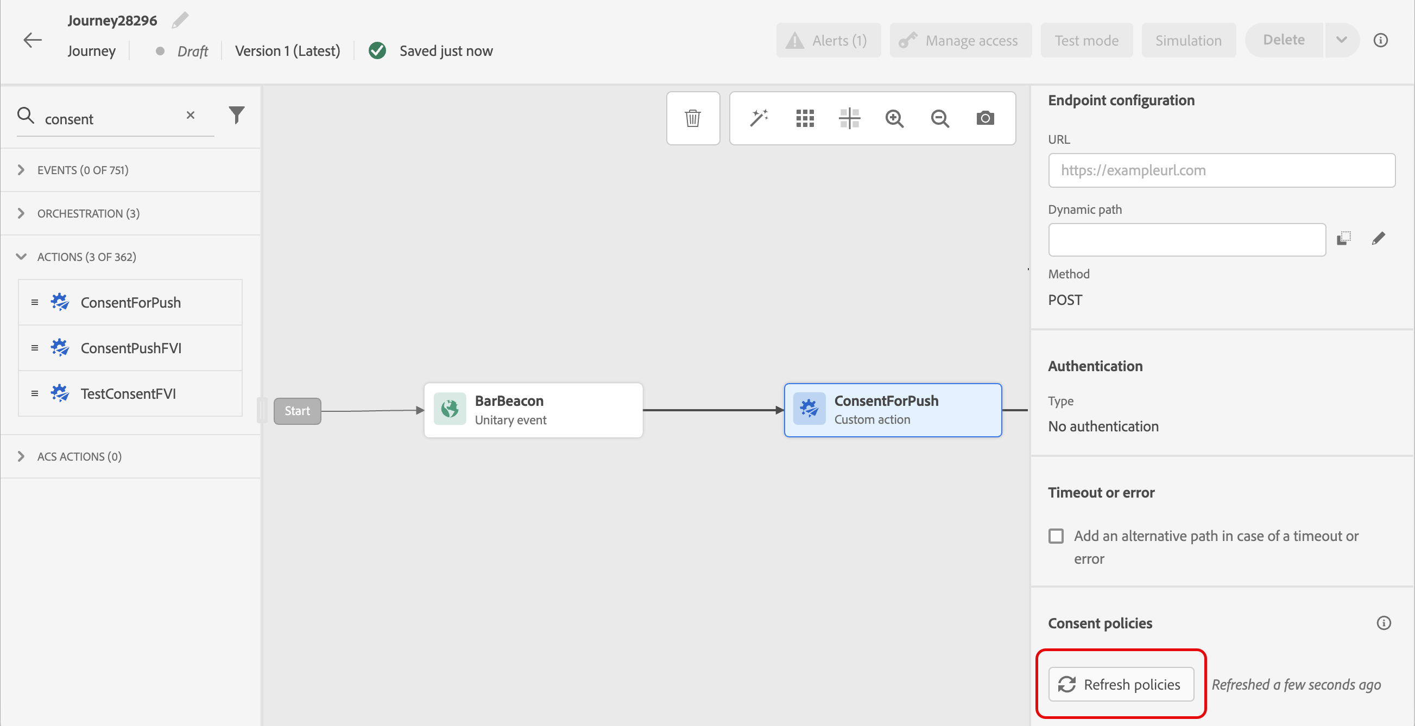Toggle the grid display icon

[805, 118]
